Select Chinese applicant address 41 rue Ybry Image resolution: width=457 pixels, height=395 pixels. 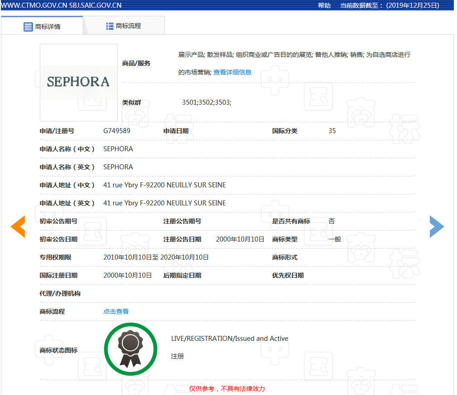point(165,185)
